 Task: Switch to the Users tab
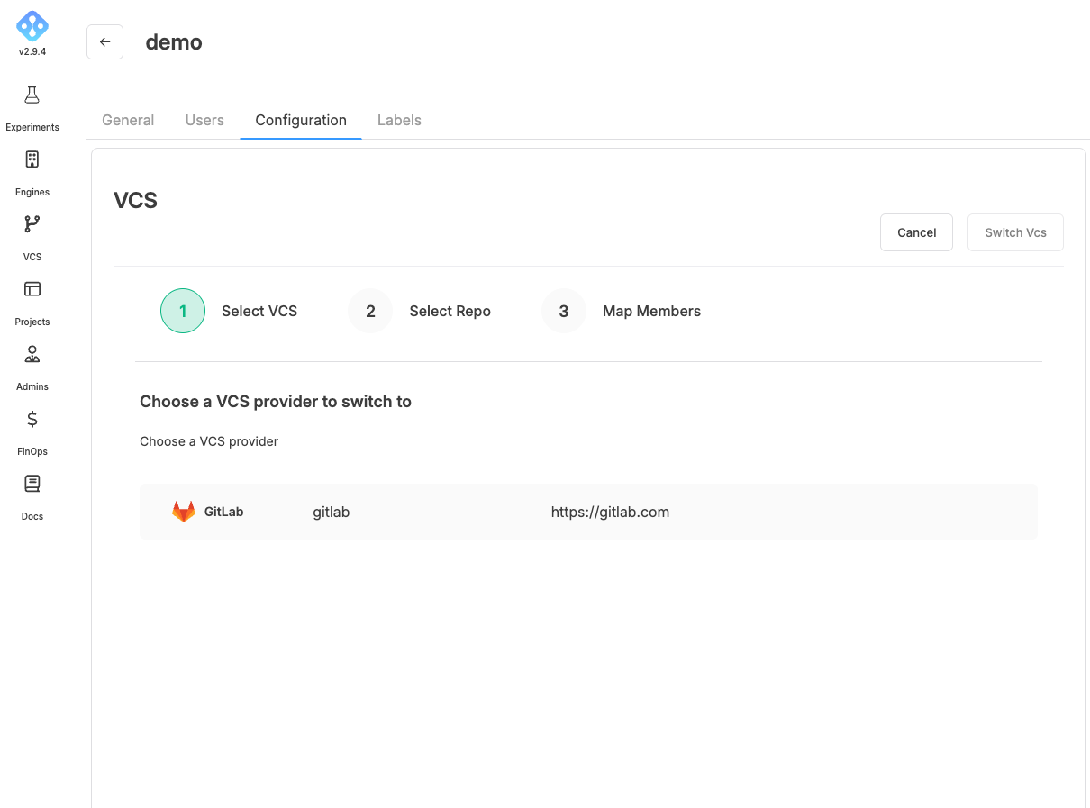pos(204,120)
